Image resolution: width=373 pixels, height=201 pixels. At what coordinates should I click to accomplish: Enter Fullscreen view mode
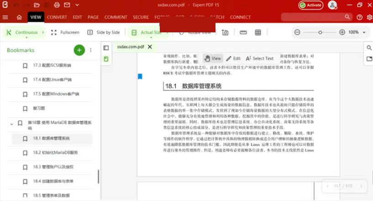(65, 32)
